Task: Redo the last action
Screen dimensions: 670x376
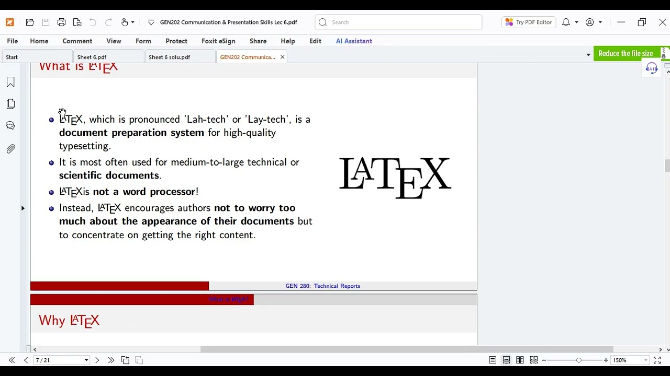Action: point(108,22)
